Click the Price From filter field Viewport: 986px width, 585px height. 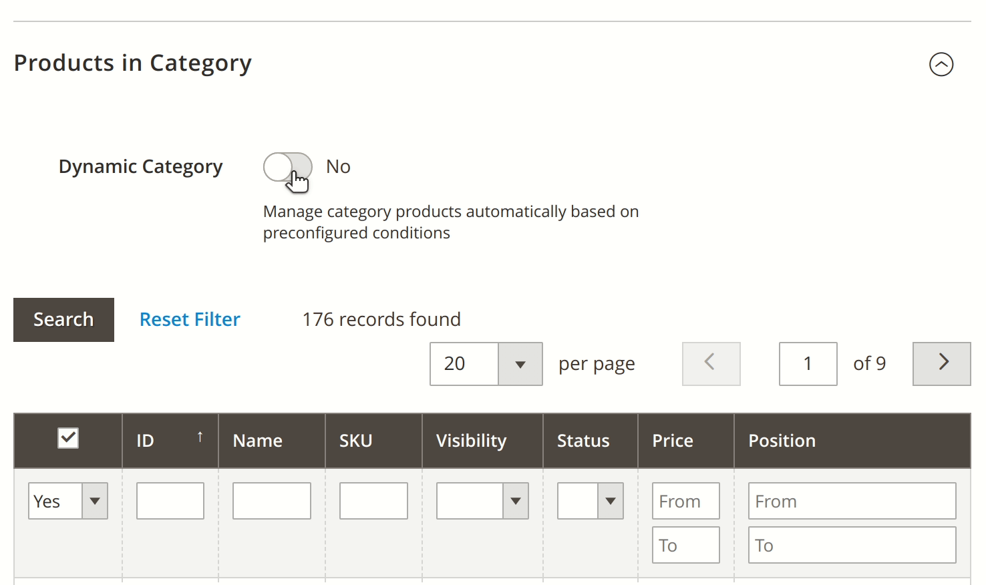tap(686, 501)
